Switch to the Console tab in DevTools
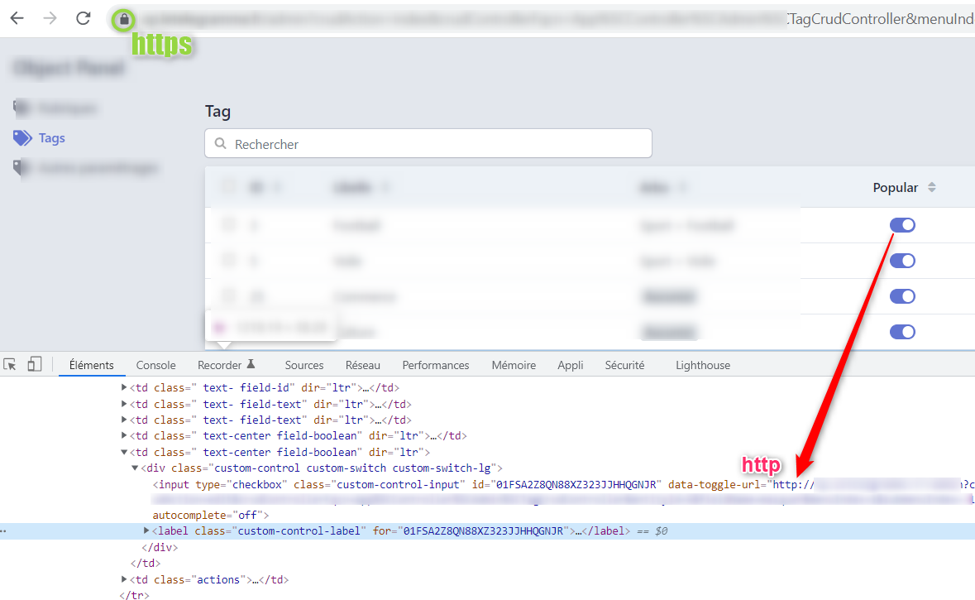The height and width of the screenshot is (600, 975). pyautogui.click(x=155, y=364)
